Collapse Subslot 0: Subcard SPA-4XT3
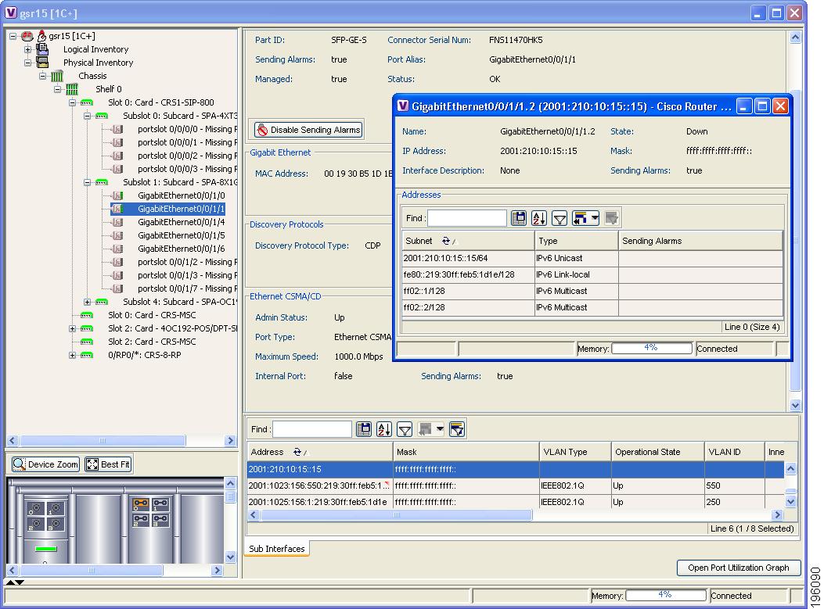Image resolution: width=824 pixels, height=609 pixels. [x=87, y=116]
